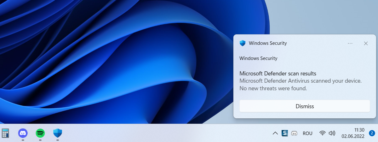Viewport: 378px width, 142px height.
Task: Open the volume speaker control
Action: coord(332,133)
